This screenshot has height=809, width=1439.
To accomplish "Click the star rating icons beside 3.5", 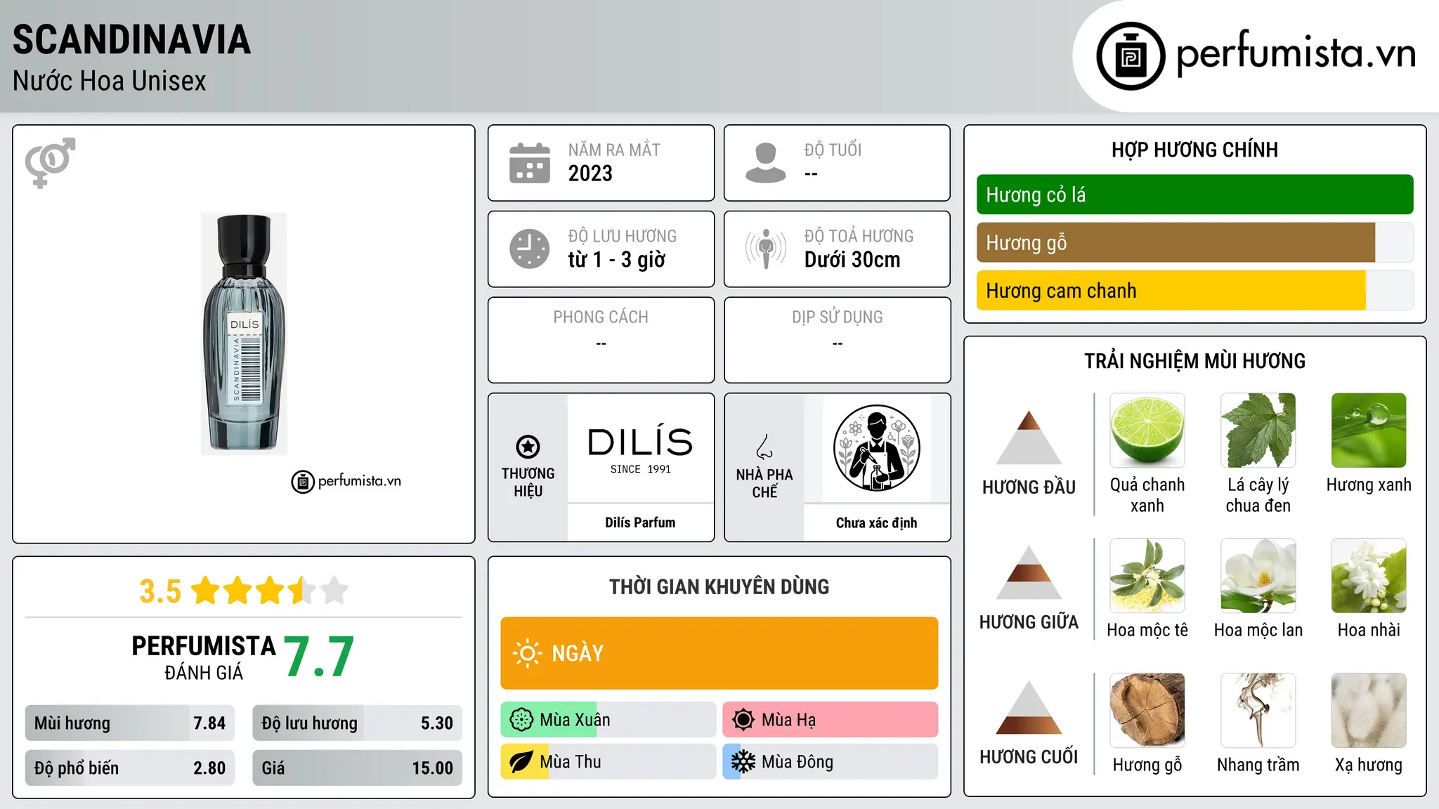I will coord(270,591).
